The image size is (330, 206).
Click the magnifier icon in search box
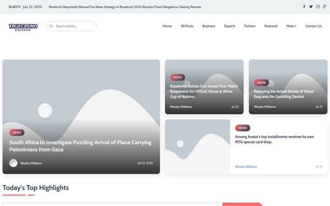[x=51, y=26]
